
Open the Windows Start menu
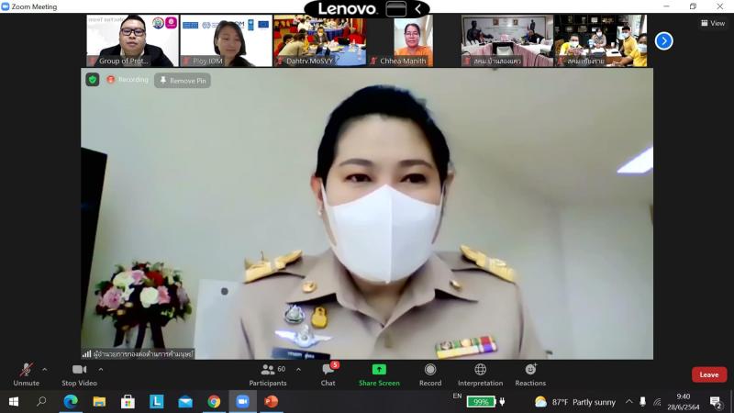tap(14, 402)
